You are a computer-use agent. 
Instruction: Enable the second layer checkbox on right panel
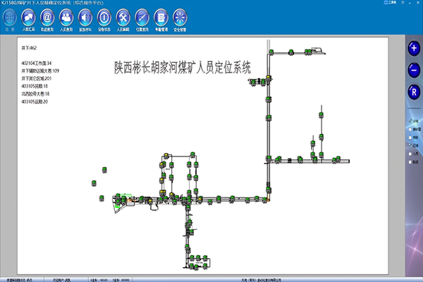point(409,131)
